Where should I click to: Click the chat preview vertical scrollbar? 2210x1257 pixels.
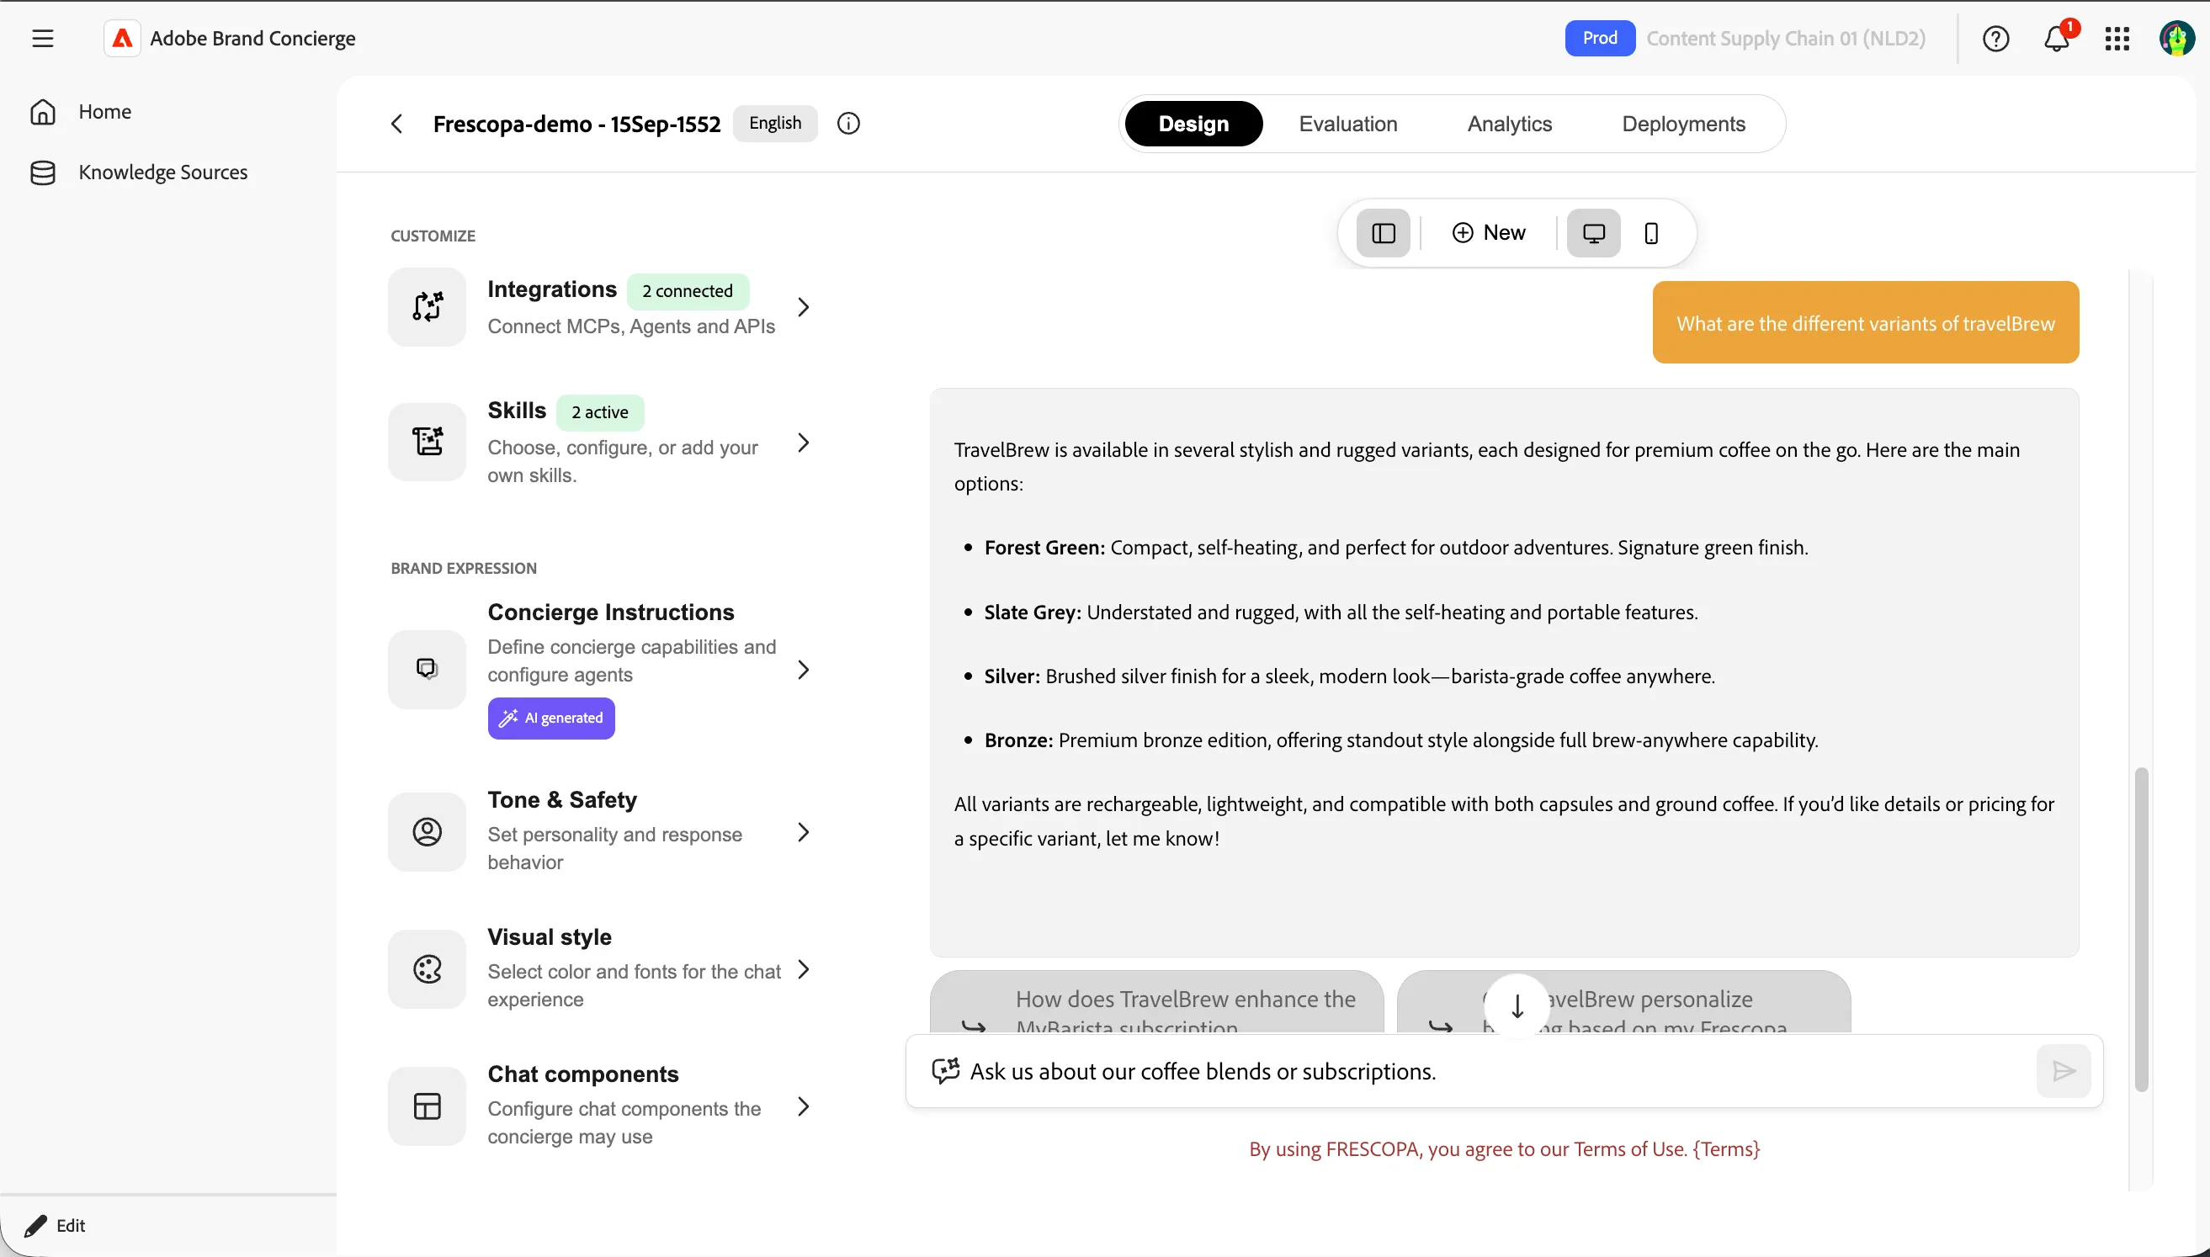(2141, 929)
